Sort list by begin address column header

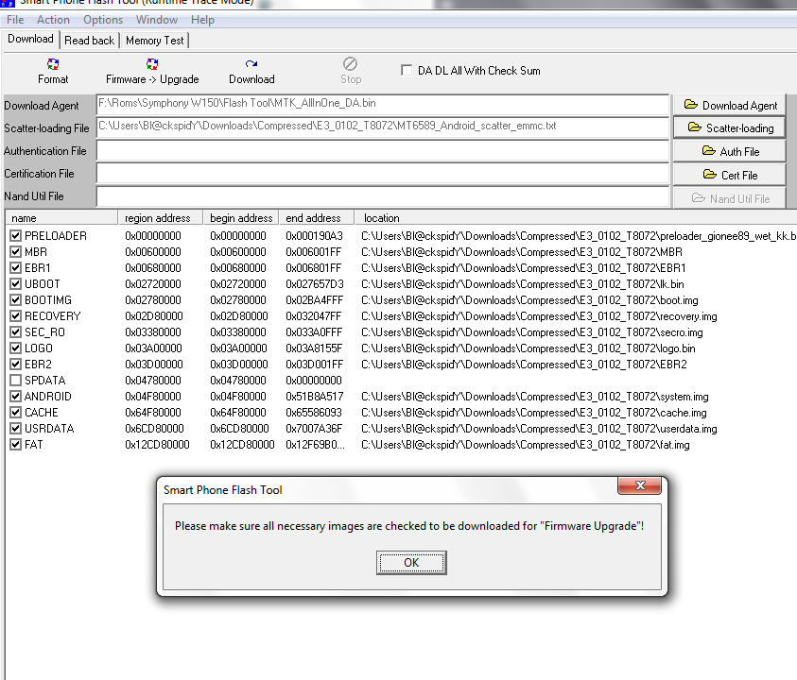coord(241,218)
